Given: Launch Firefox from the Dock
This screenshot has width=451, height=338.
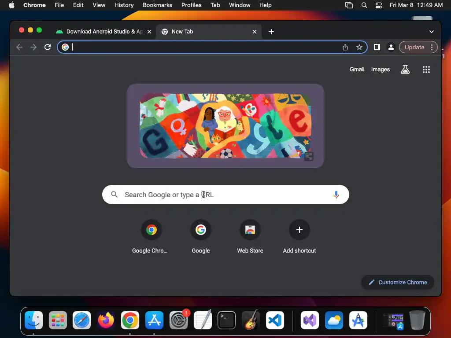Looking at the screenshot, I should (106, 320).
